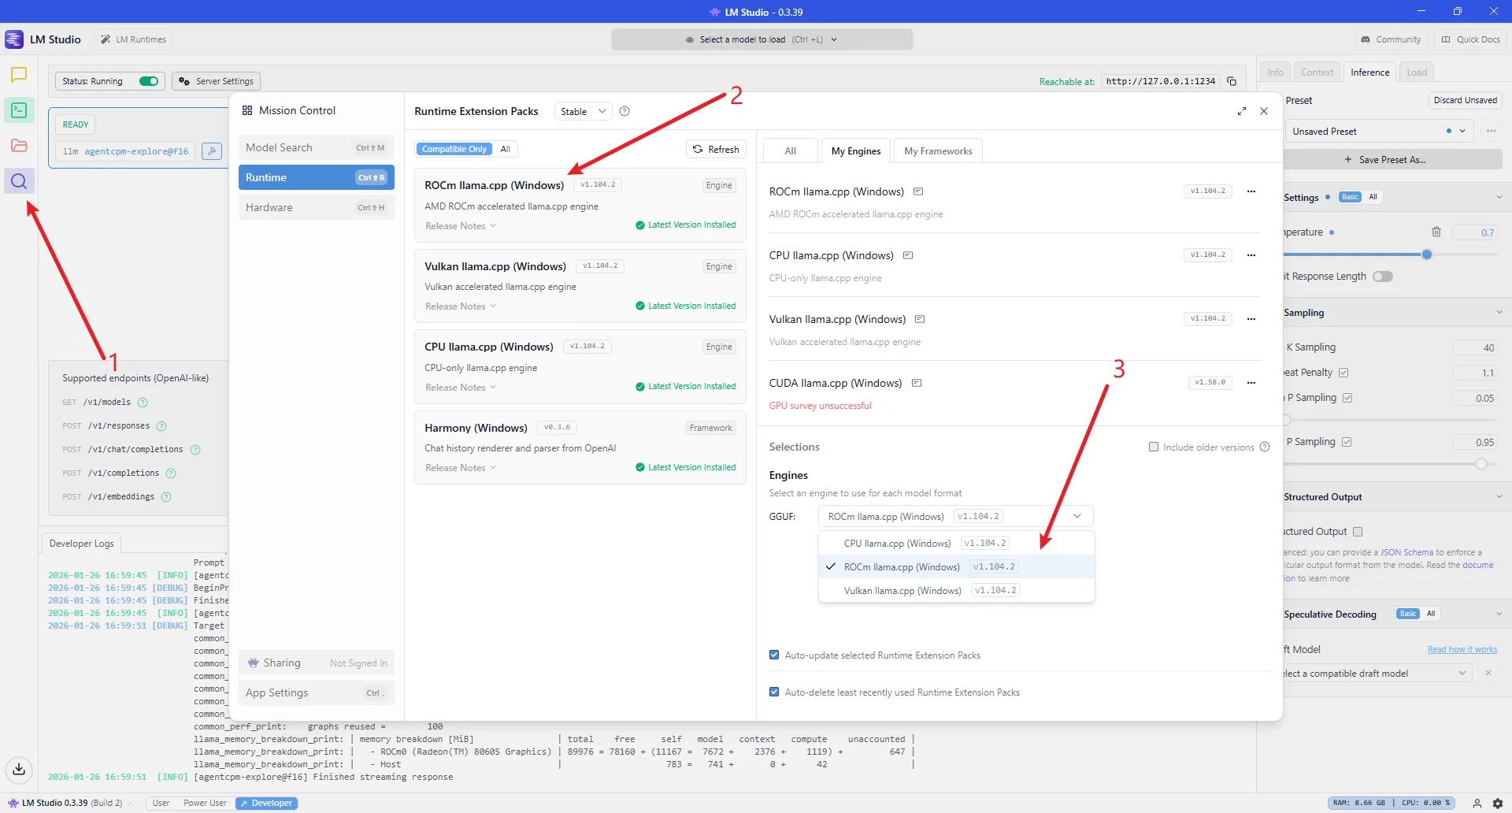Click the Temperature value field showing 0.7
Viewport: 1512px width, 813px height.
1475,232
